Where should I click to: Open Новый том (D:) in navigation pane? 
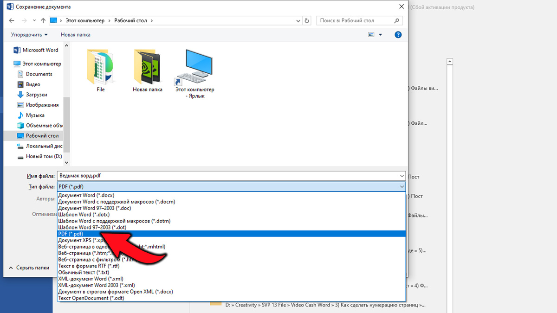coord(39,156)
